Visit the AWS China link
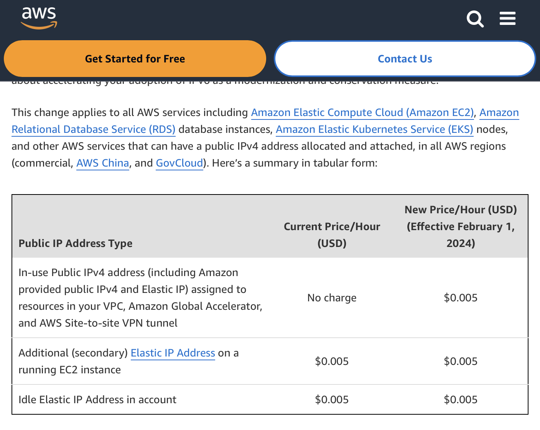 [x=103, y=163]
